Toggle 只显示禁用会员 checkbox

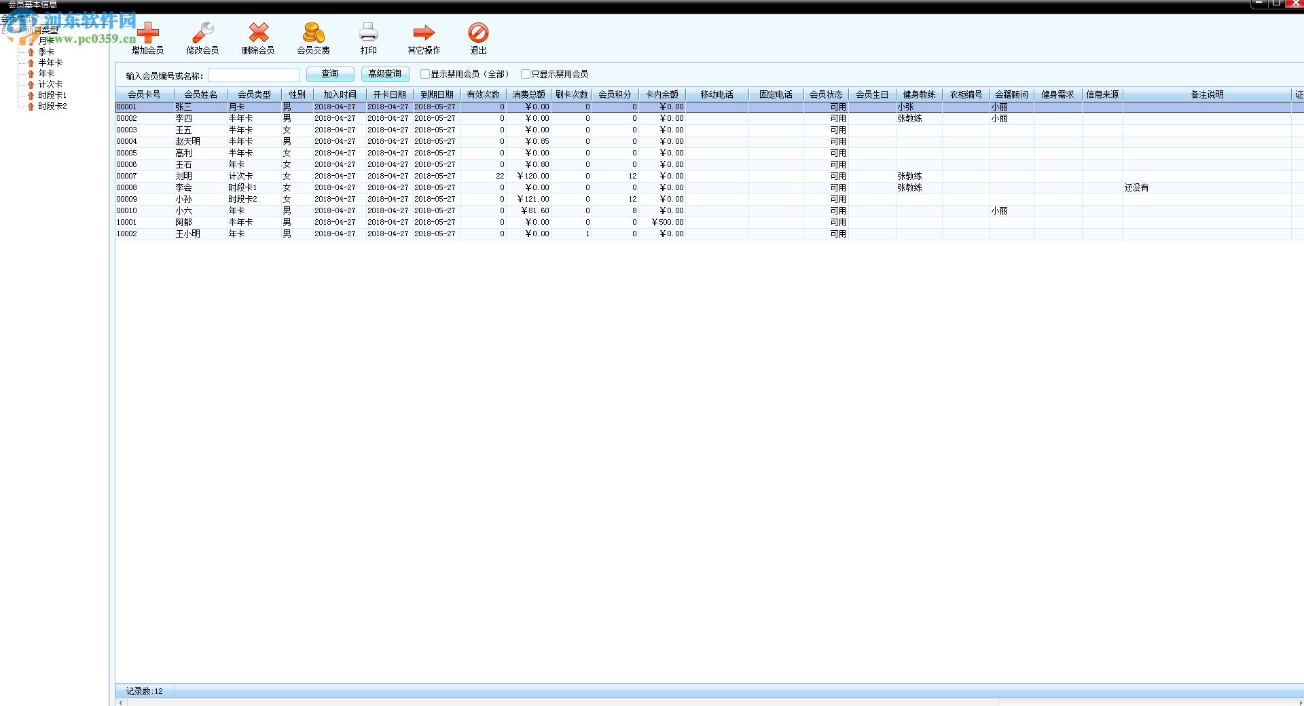(x=526, y=74)
